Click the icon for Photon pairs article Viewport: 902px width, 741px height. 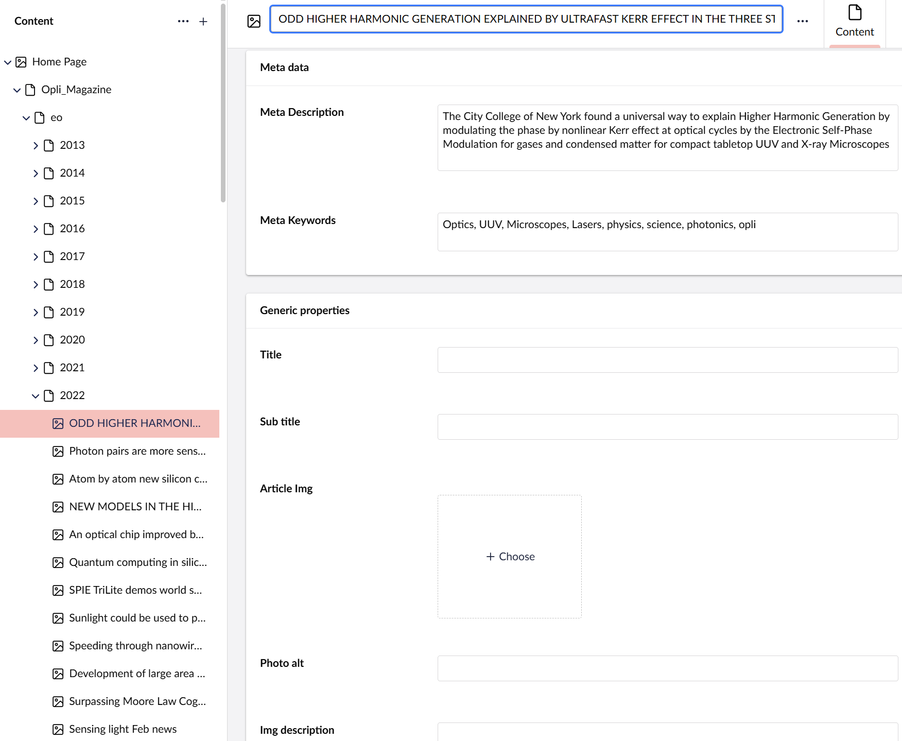tap(58, 452)
